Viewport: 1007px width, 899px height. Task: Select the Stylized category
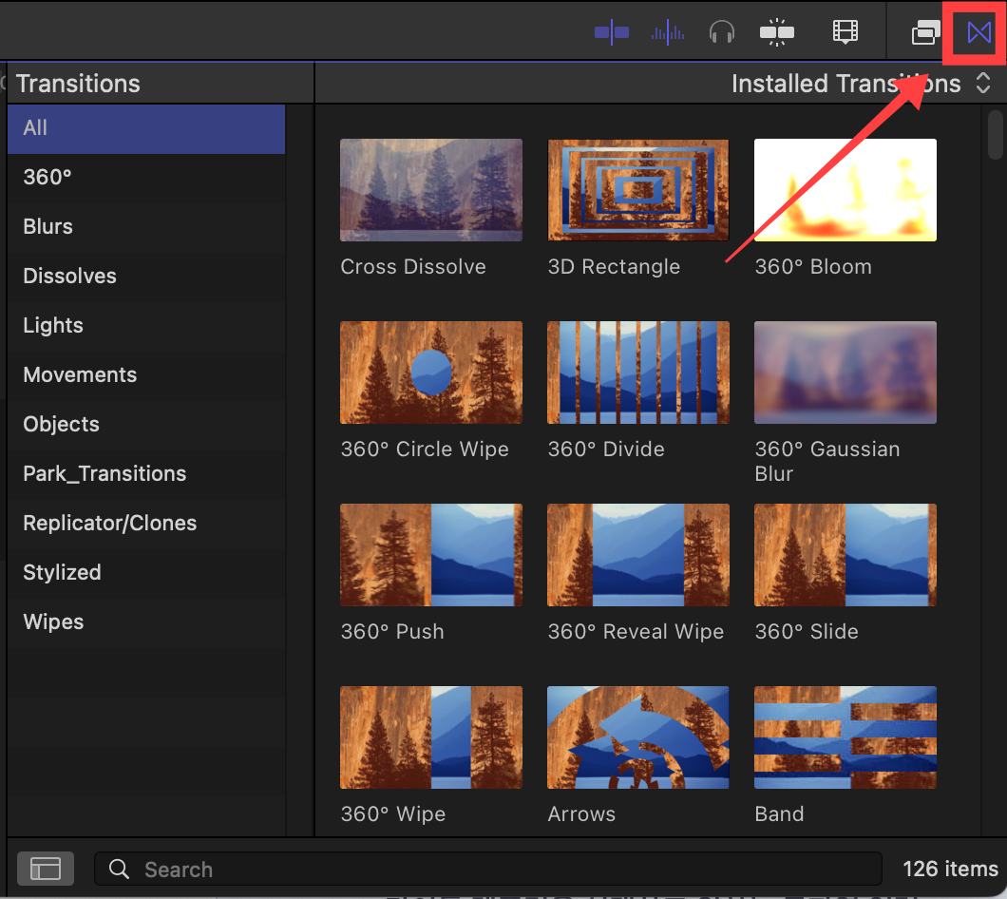coord(146,573)
